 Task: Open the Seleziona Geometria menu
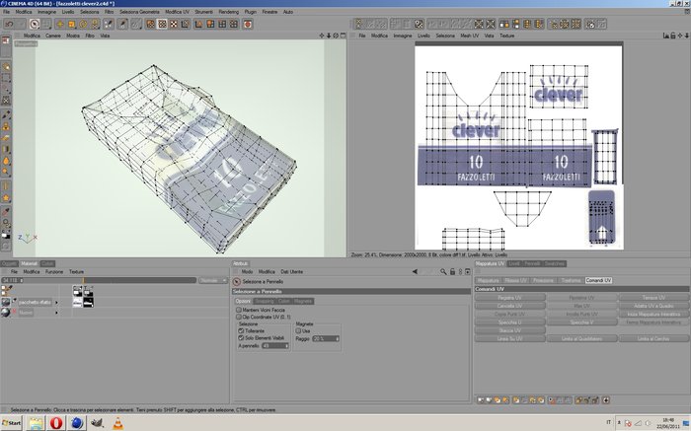coord(139,12)
